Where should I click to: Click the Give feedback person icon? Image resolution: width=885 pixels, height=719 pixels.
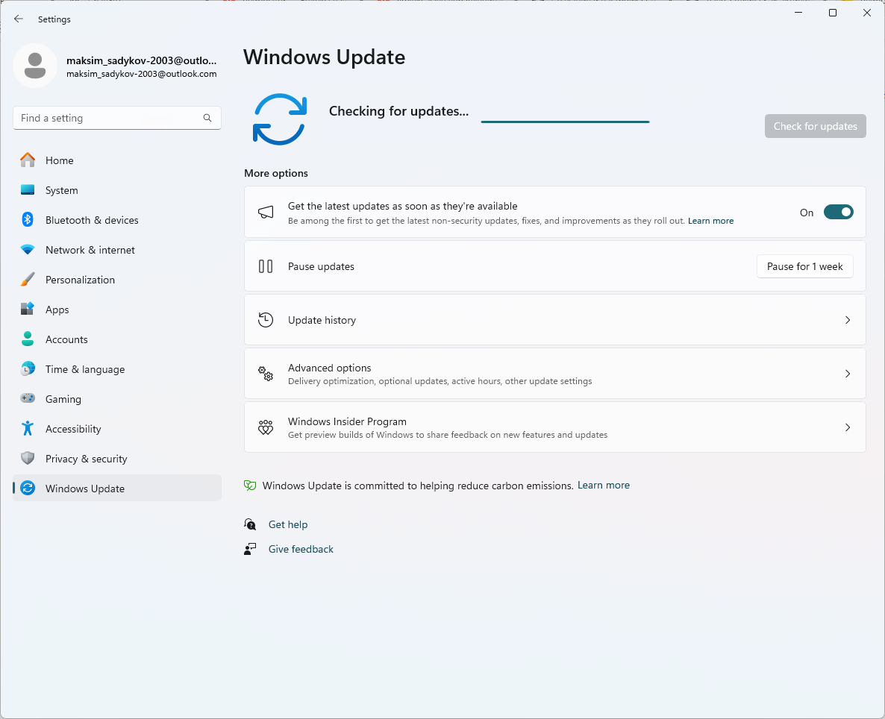click(250, 549)
